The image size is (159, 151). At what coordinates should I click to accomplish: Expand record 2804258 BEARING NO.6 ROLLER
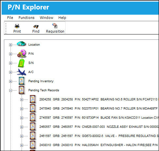pos(22,99)
